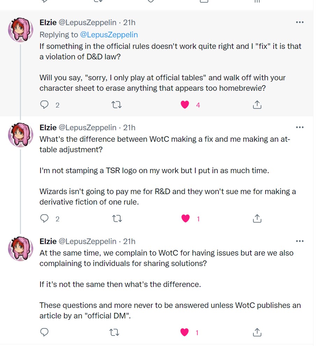Toggle like on the "TSR logo" tweet

(185, 219)
